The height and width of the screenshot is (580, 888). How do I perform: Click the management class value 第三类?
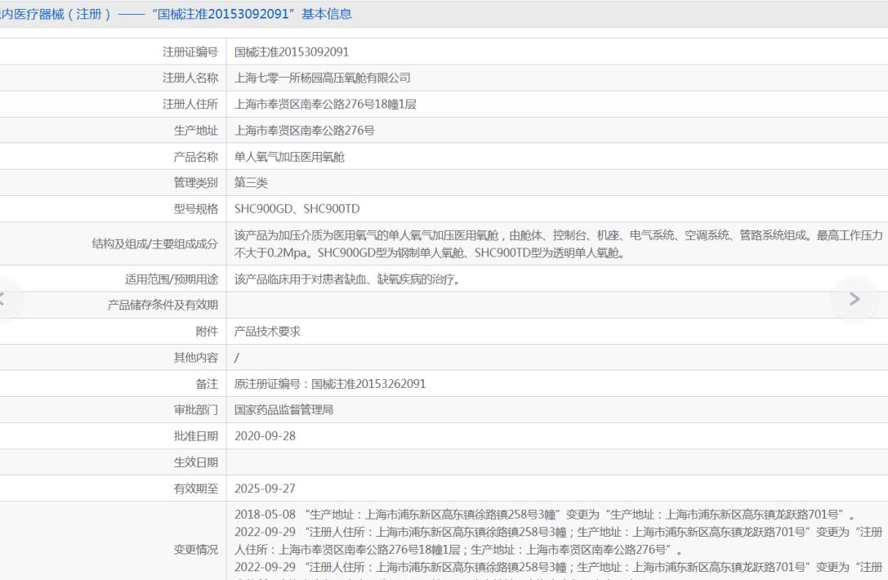(251, 183)
